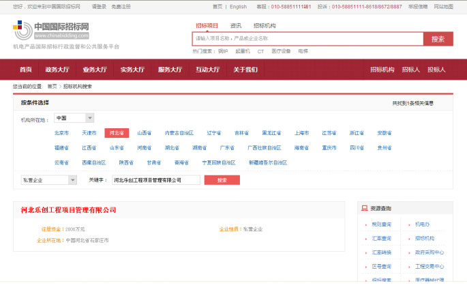Select the 招标项目 search tab
Viewport: 467px width, 307px height.
[207, 26]
